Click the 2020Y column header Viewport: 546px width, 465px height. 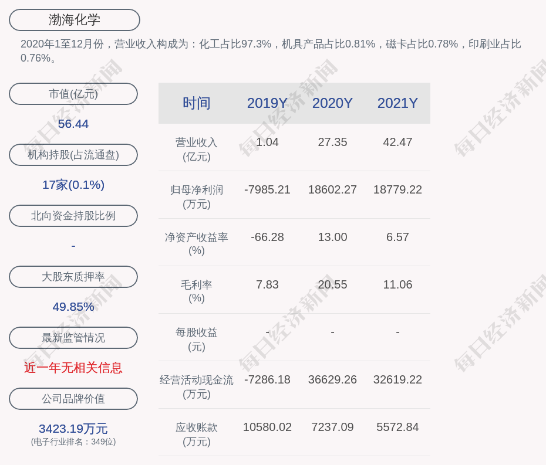tap(332, 103)
